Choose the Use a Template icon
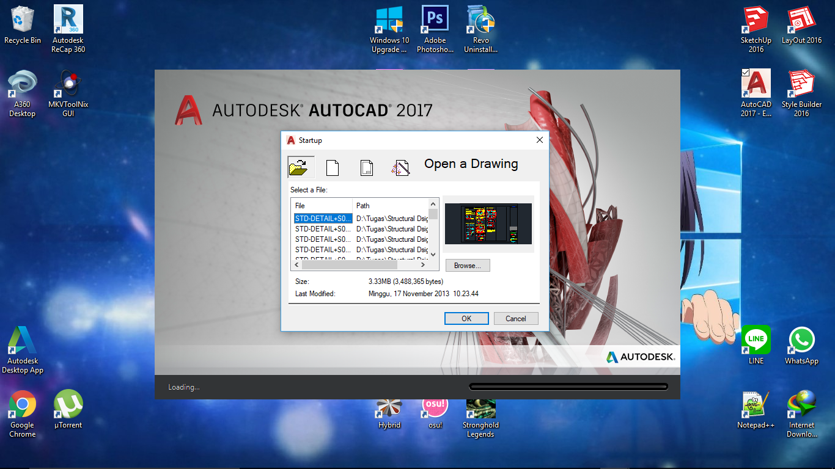Screen dimensions: 835x469 [x=366, y=166]
